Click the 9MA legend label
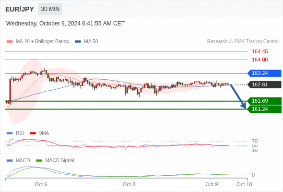This screenshot has width=283, height=192. (x=44, y=133)
